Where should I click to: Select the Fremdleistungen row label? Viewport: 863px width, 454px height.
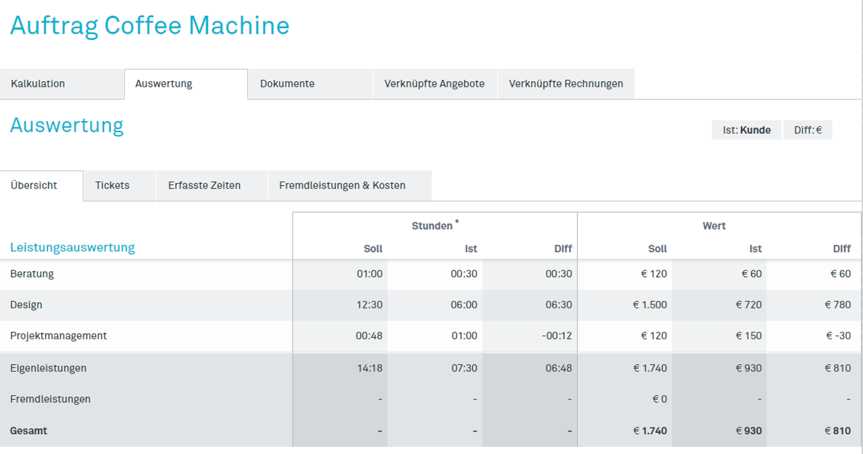point(50,399)
